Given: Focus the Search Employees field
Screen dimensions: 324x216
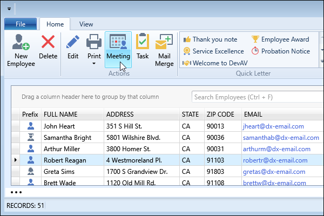Looking at the screenshot, I should pos(254,97).
